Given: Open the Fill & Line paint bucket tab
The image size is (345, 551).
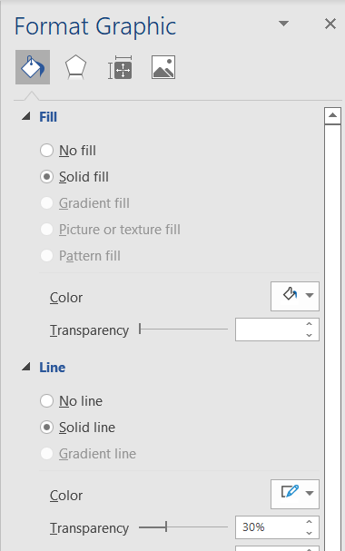Looking at the screenshot, I should click(x=33, y=67).
